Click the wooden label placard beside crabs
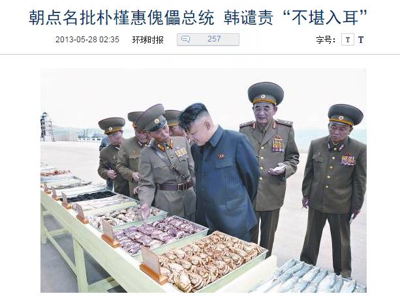400x296 pixels. [152, 265]
